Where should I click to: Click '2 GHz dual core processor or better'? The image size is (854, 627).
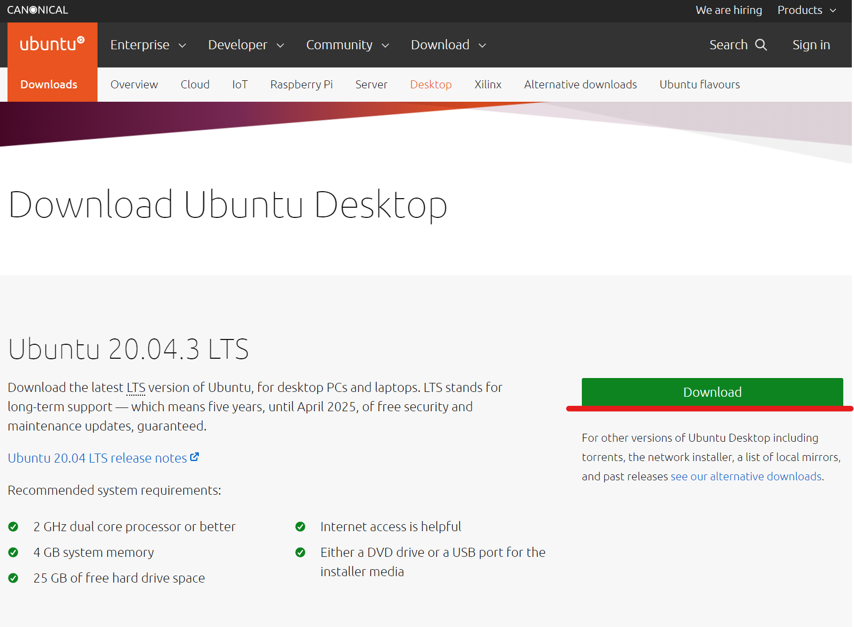[134, 527]
